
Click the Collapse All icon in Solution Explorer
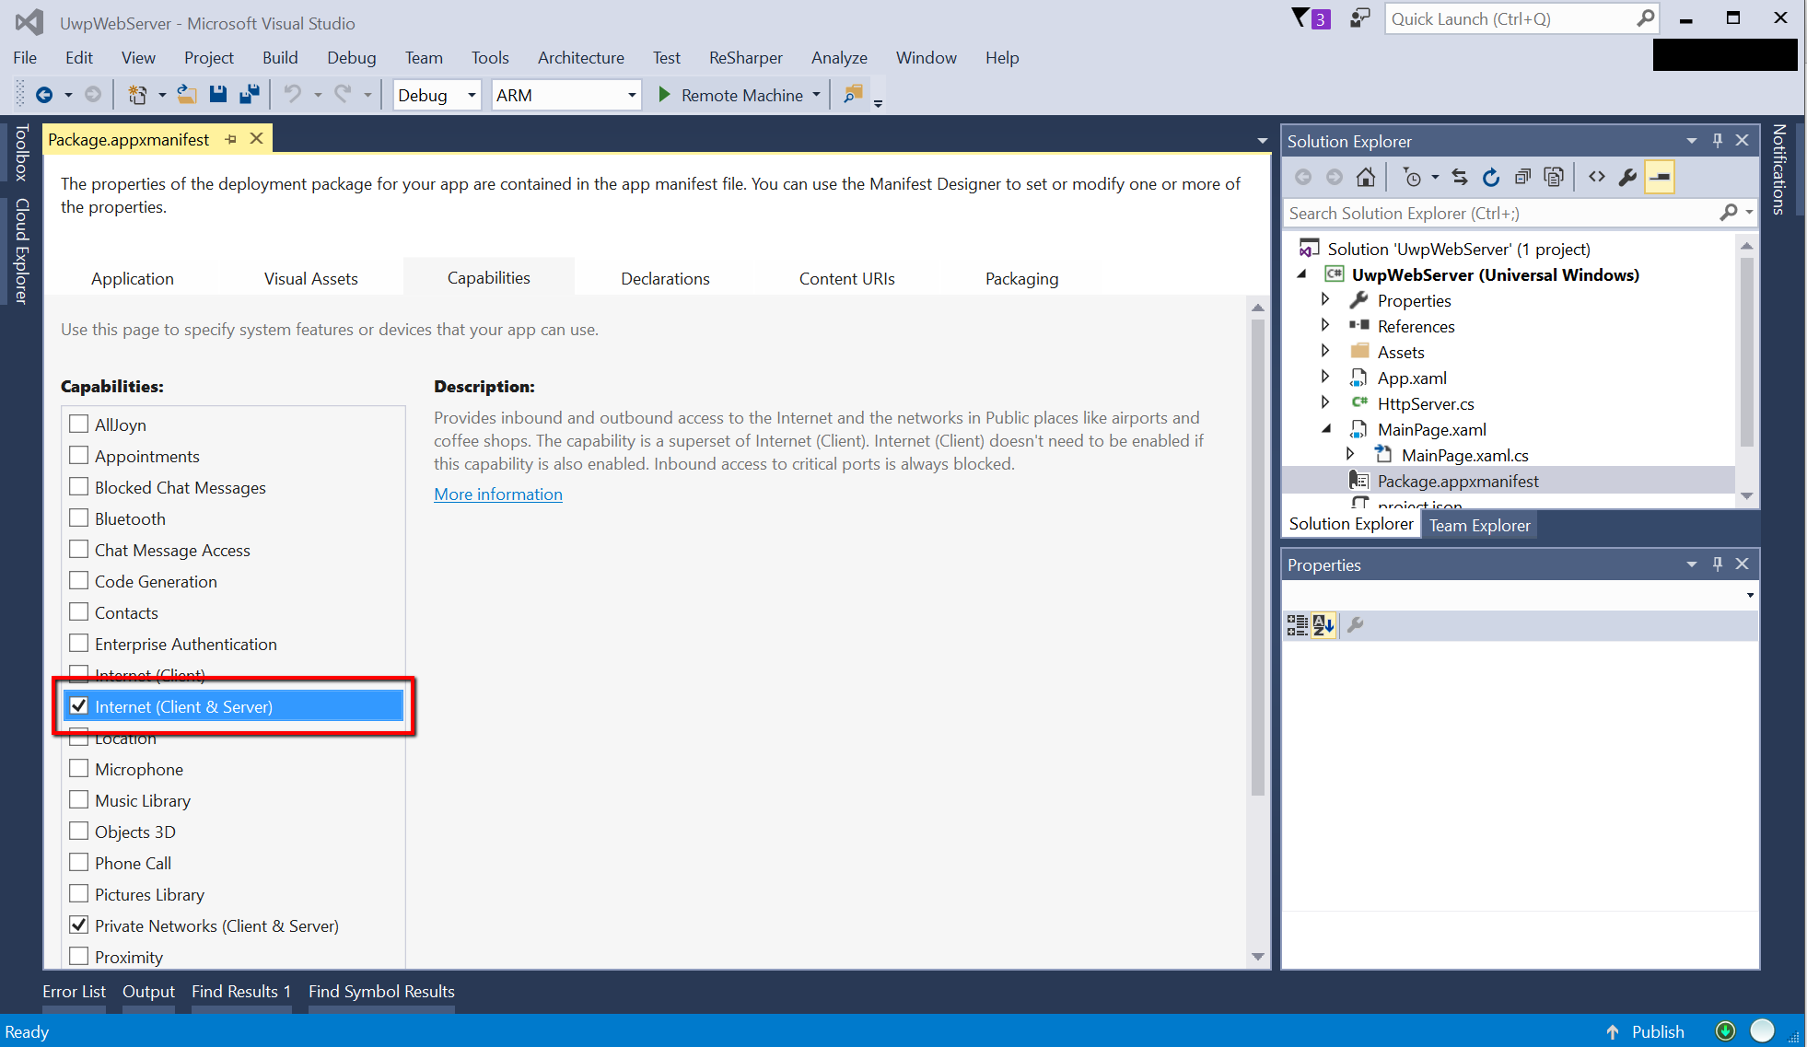[x=1522, y=177]
